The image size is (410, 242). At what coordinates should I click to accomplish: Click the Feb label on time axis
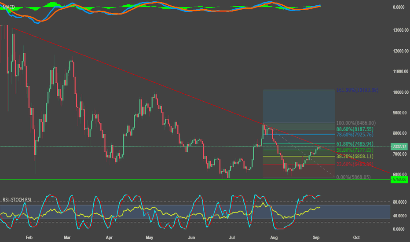coord(29,238)
